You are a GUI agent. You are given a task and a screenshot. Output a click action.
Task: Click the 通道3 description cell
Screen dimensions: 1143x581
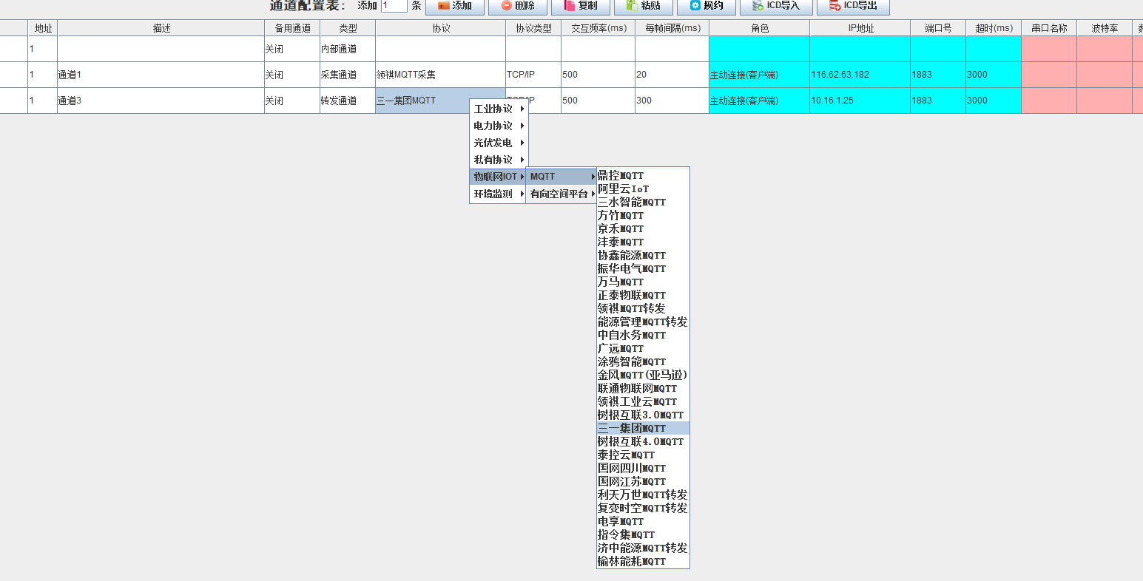pyautogui.click(x=161, y=101)
